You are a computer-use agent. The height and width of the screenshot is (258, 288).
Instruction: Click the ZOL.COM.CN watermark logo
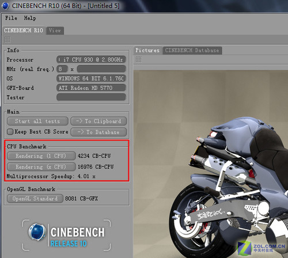[262, 248]
